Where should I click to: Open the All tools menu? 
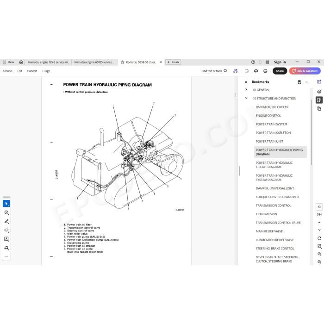[x=7, y=71]
